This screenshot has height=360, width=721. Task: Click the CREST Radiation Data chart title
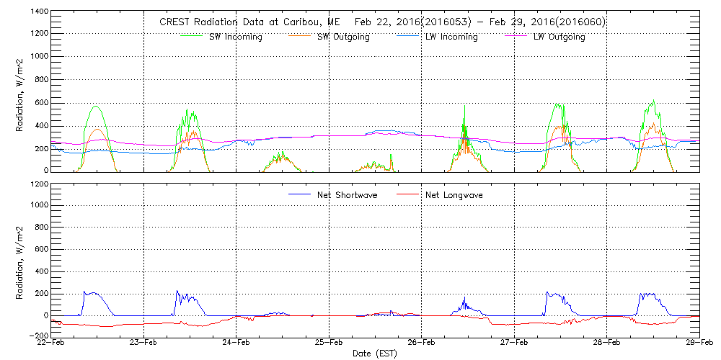(x=382, y=22)
